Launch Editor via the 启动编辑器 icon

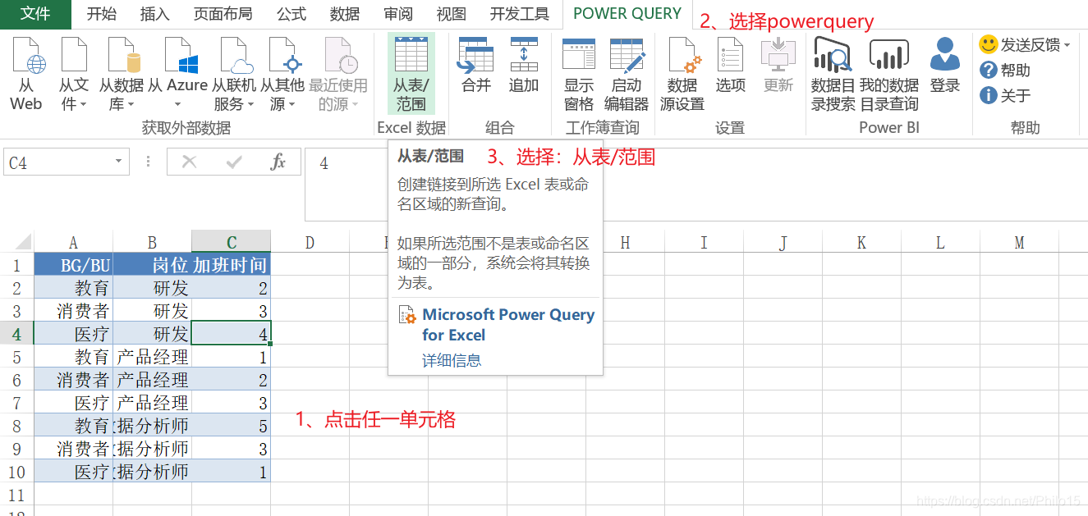(x=627, y=75)
